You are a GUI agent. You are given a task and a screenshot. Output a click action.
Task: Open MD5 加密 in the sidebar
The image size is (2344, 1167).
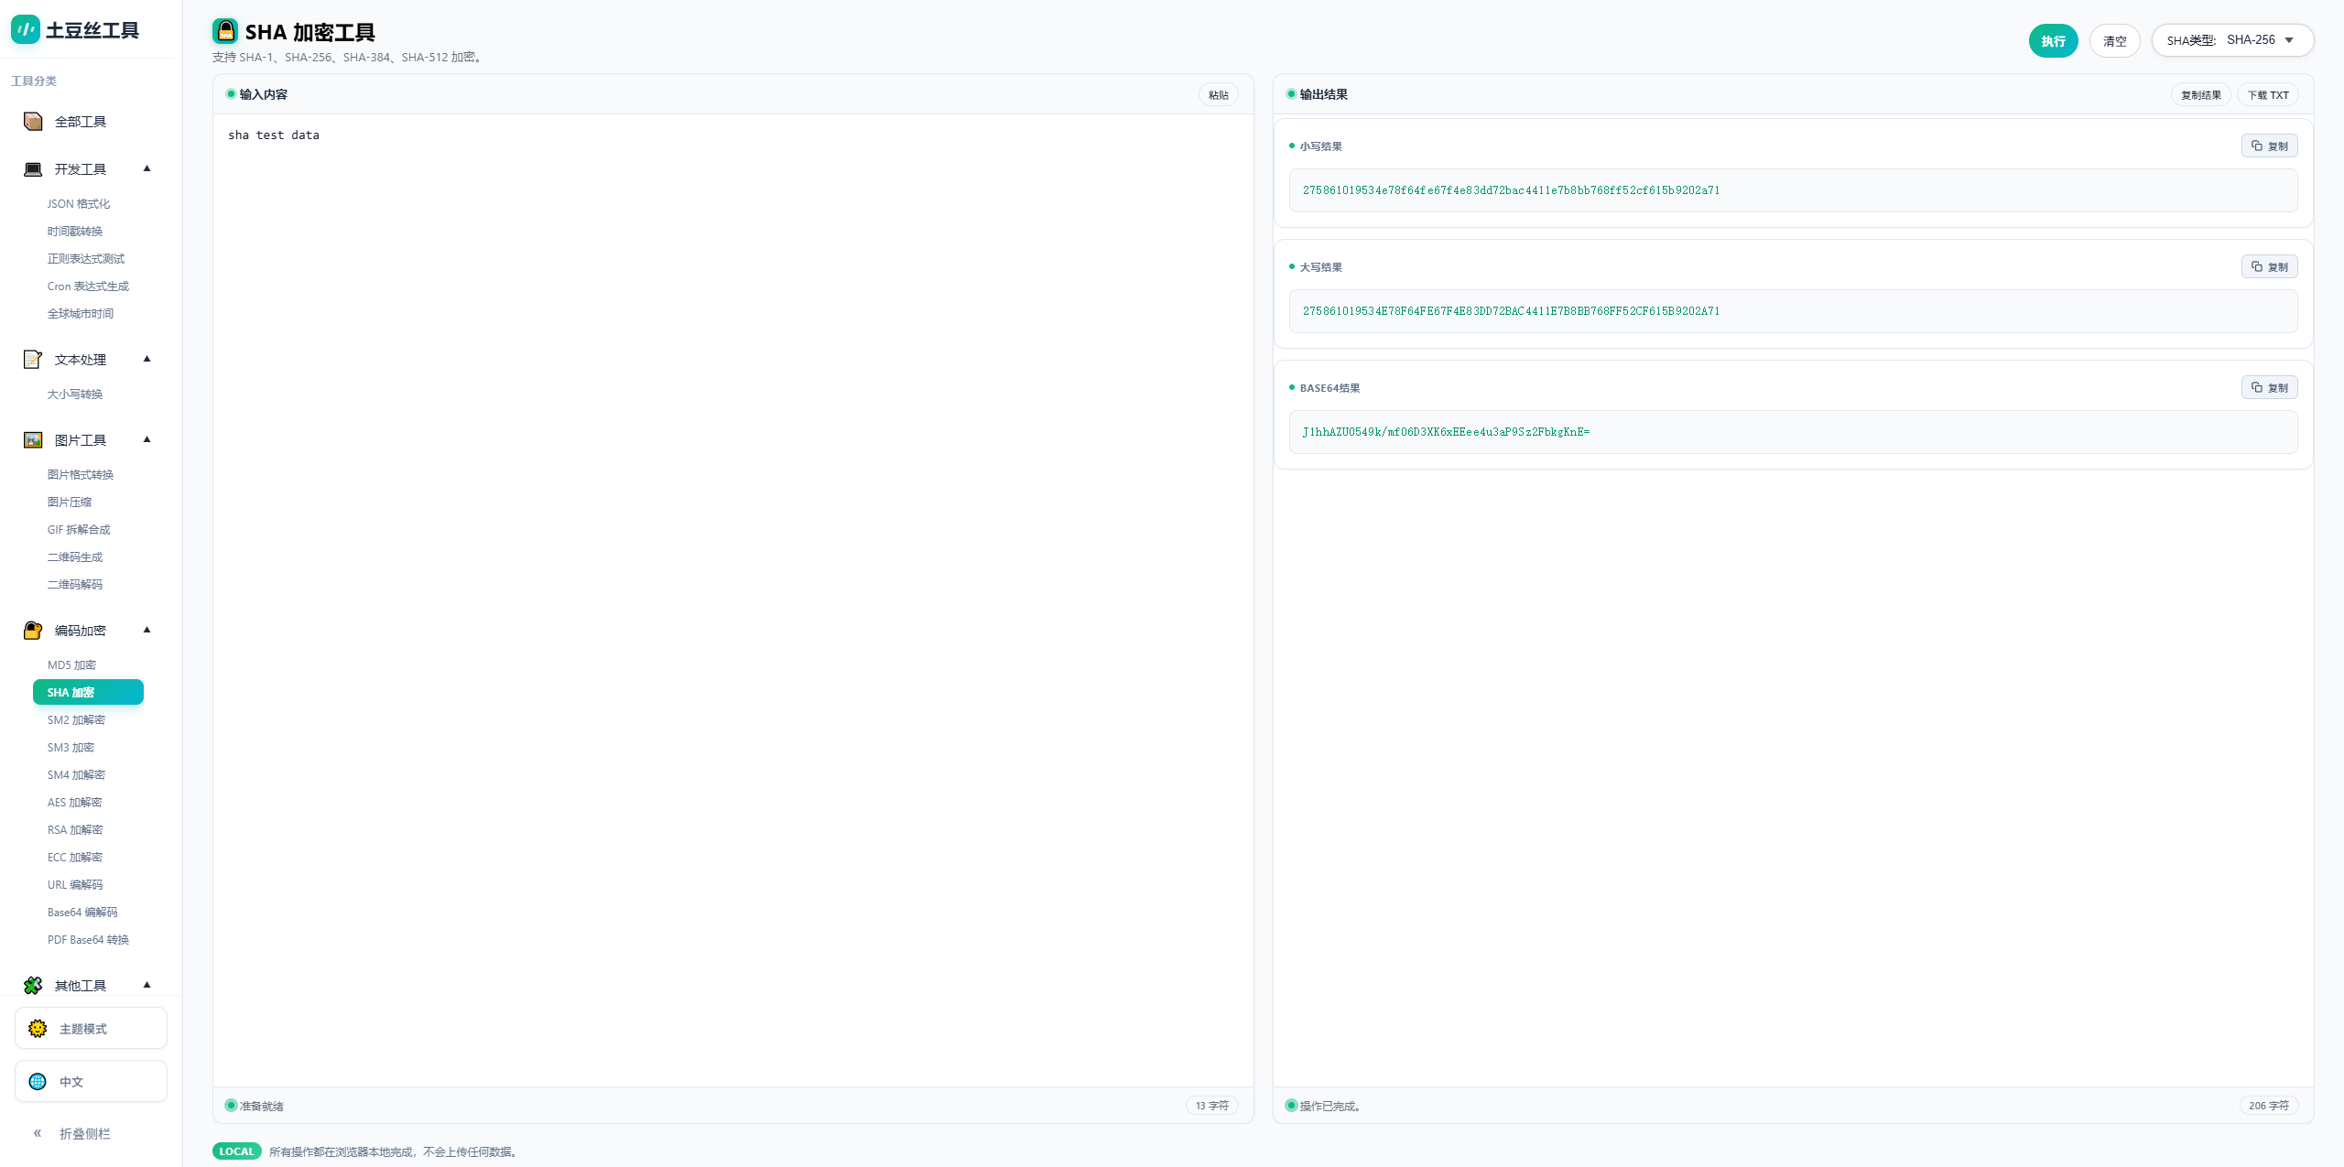tap(71, 665)
